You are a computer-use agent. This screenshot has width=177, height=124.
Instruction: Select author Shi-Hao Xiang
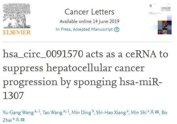110,113
